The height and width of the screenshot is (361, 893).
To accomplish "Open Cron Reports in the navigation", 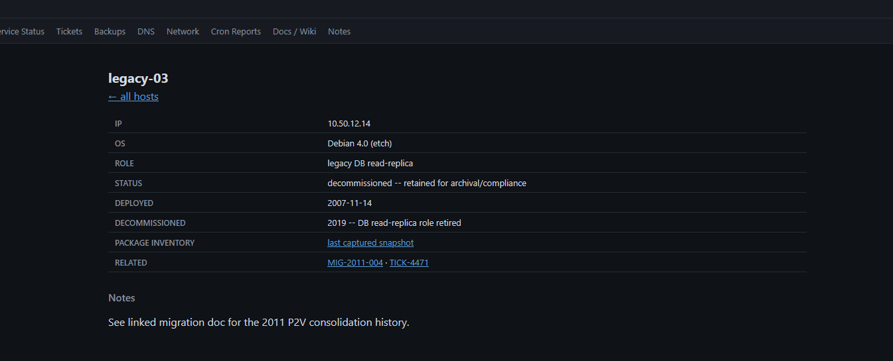I will 236,31.
